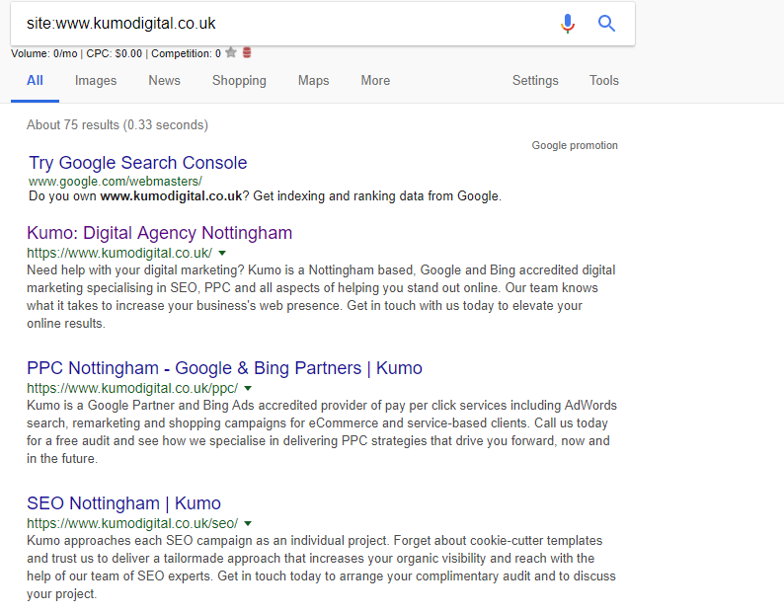Click the www.google.com/webmasters/ URL
The width and height of the screenshot is (784, 613).
click(x=116, y=181)
